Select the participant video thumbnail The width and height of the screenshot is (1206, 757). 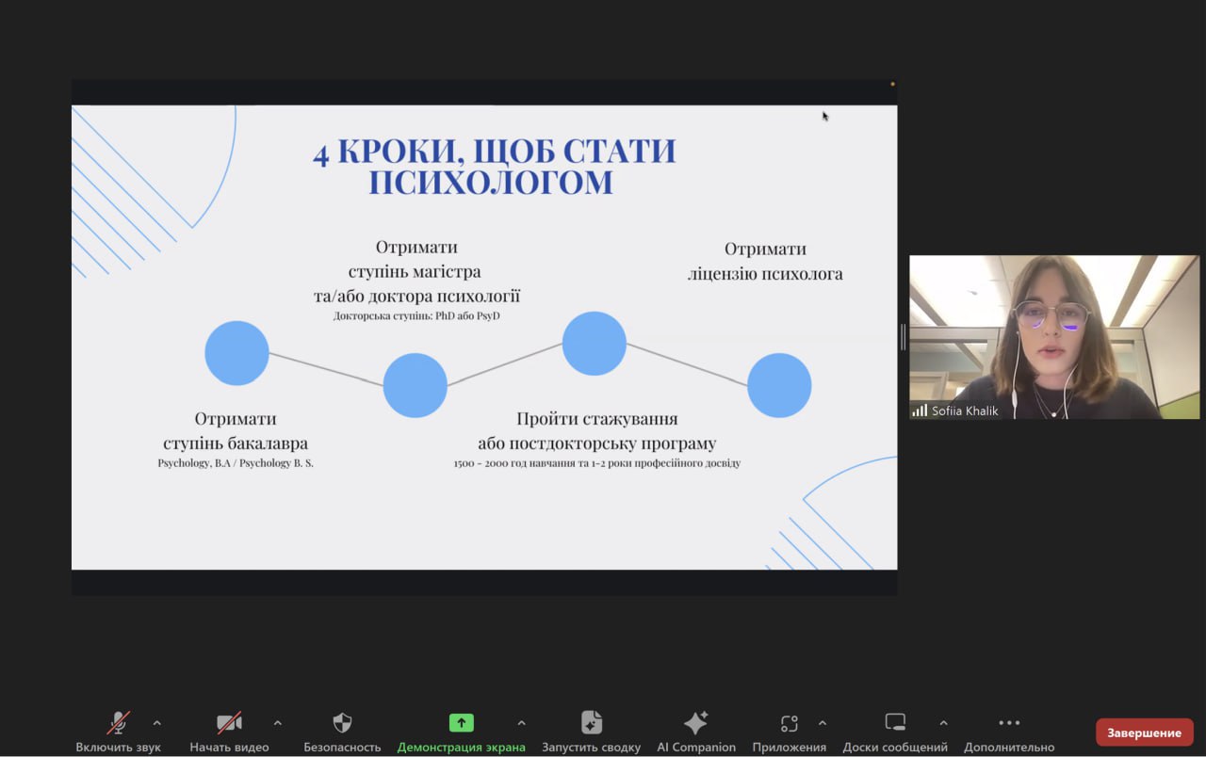point(1053,336)
